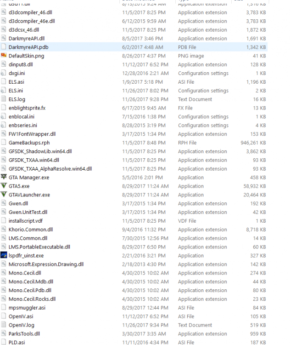Select the file named Gwen.UnitTest.dll
The width and height of the screenshot is (290, 345).
28,212
